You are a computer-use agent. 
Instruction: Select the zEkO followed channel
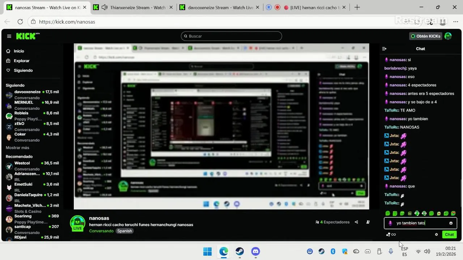(x=32, y=126)
